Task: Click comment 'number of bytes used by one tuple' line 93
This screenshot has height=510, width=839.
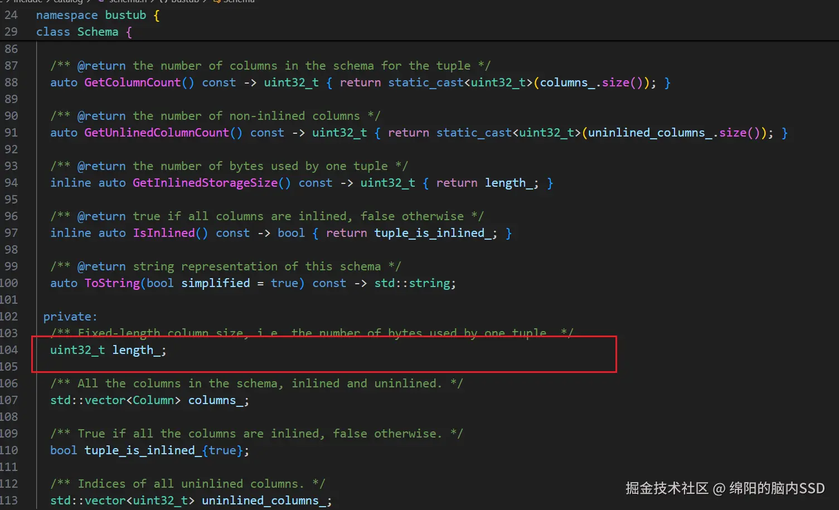Action: (x=274, y=166)
